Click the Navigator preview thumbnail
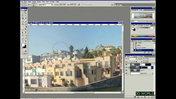This screenshot has width=176, height=99. 143,15
